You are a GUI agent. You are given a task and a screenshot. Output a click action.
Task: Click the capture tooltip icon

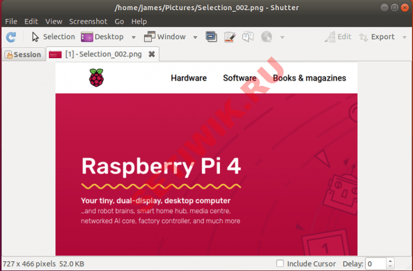247,37
